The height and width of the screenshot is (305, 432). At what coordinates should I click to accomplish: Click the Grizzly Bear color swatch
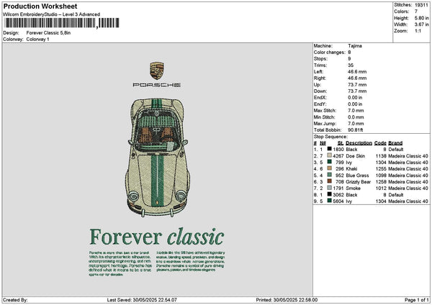tap(329, 181)
